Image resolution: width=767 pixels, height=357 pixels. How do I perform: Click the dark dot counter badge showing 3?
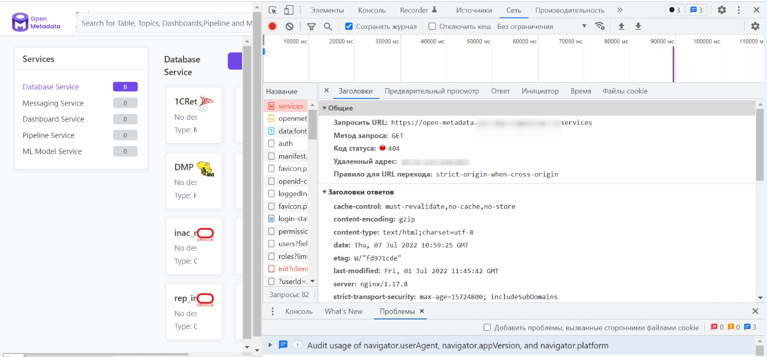(675, 10)
